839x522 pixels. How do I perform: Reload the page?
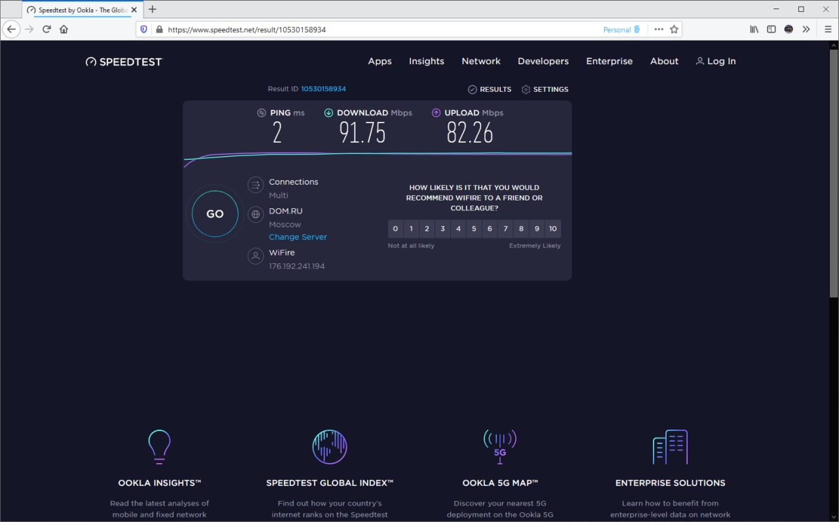47,29
